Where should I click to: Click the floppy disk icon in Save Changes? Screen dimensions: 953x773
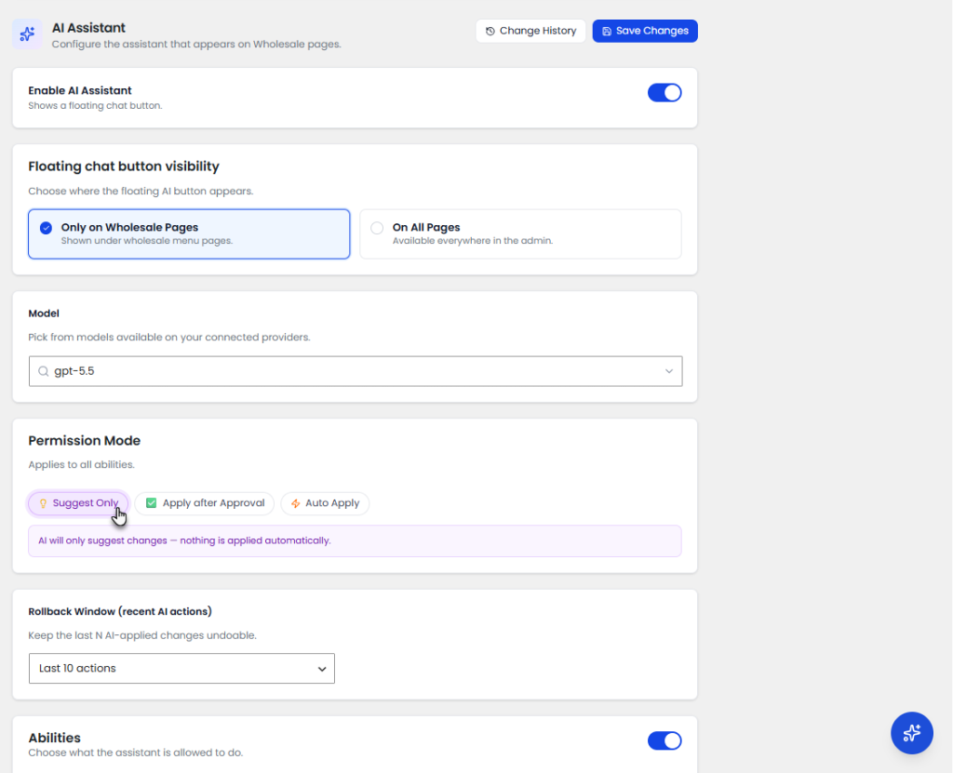coord(607,31)
